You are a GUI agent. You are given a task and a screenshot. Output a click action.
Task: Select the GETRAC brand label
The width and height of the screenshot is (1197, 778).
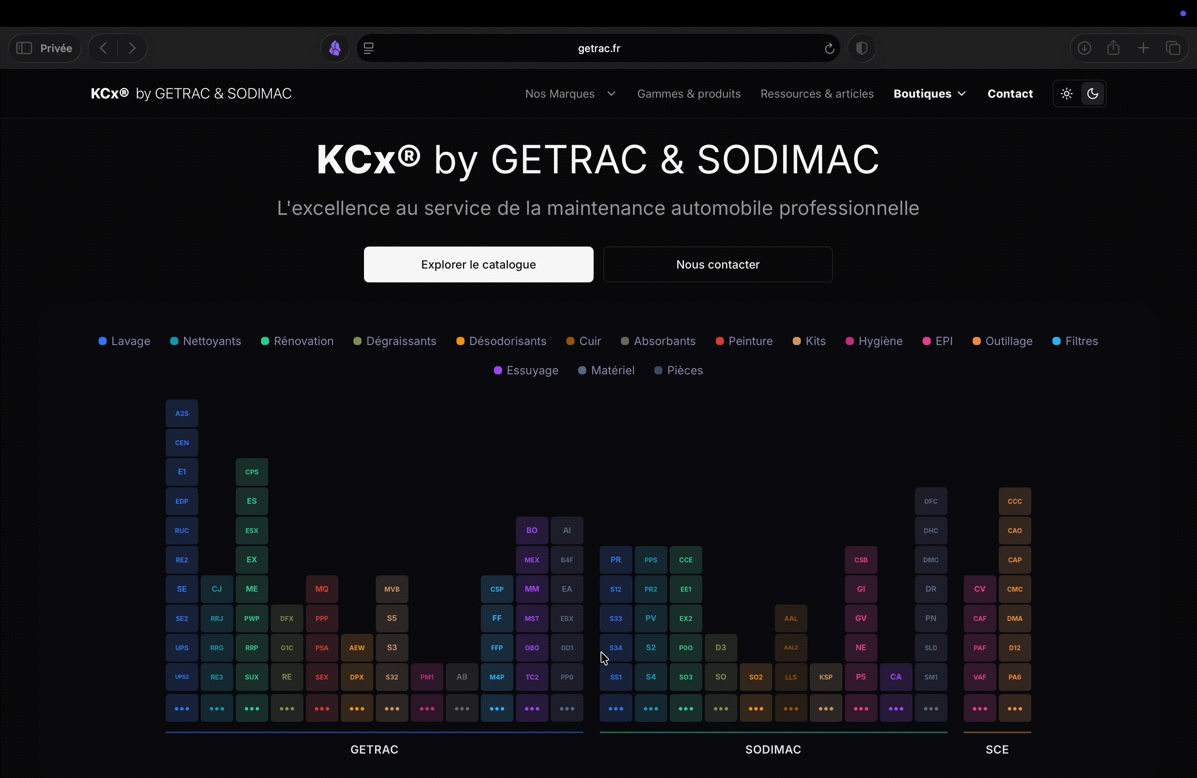[x=374, y=750]
